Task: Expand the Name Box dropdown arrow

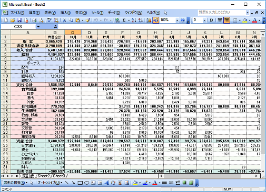Action: click(38, 27)
